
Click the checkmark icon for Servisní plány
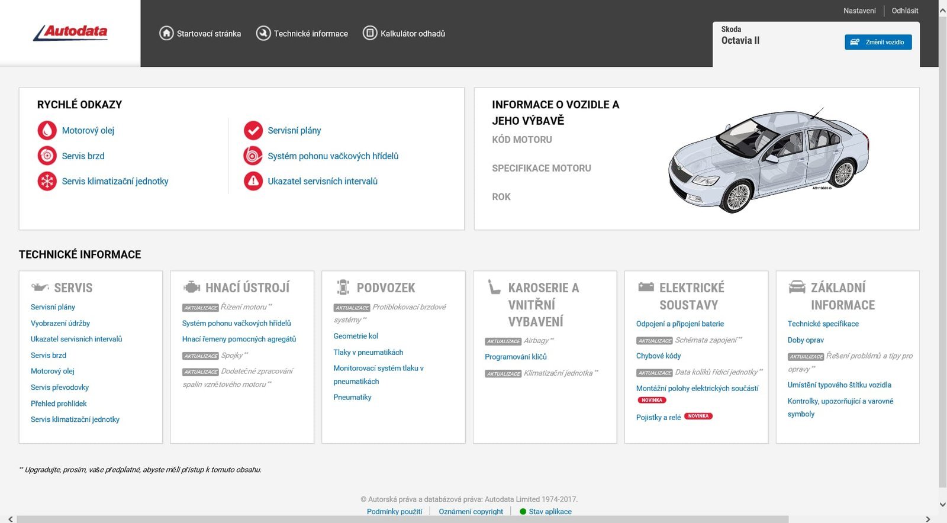point(253,130)
